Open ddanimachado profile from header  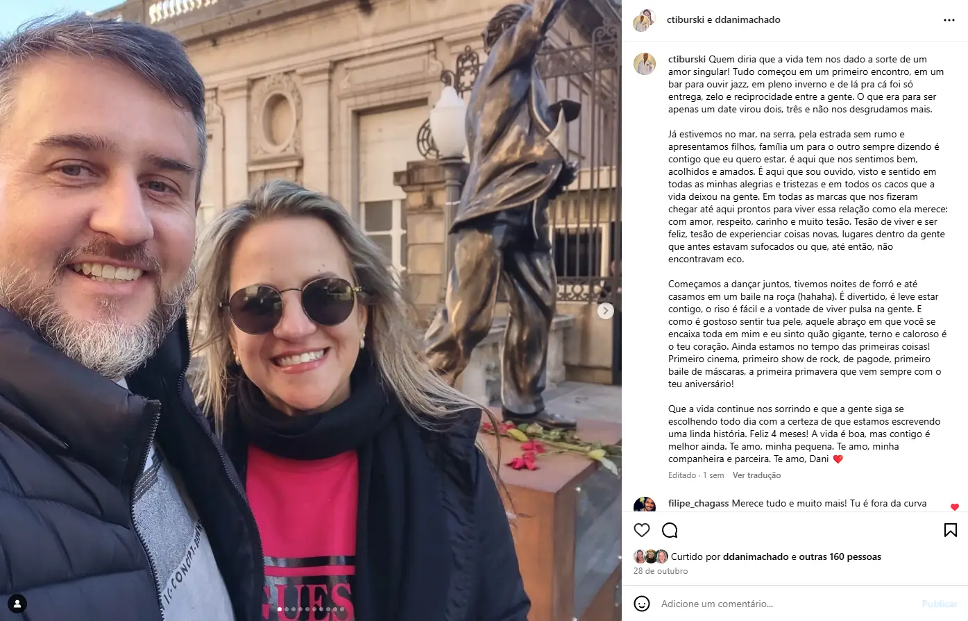tap(747, 20)
